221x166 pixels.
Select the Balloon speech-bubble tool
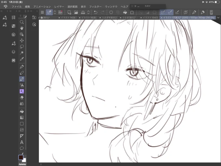tap(22, 148)
